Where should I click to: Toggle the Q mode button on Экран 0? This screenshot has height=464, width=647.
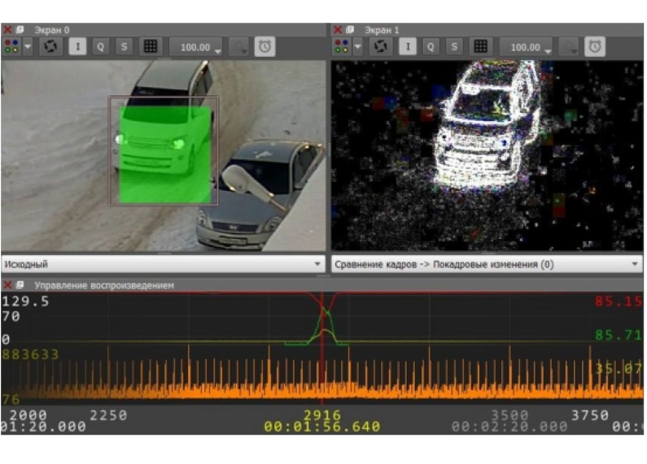(101, 46)
